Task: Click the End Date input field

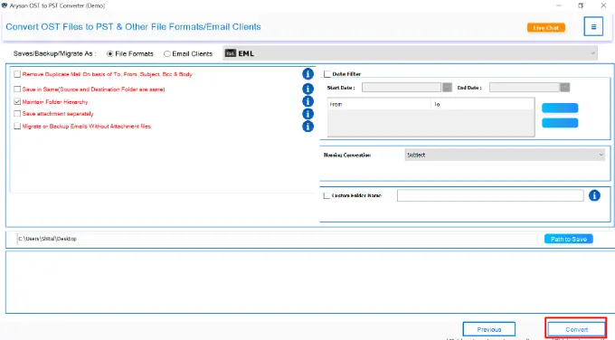Action: pos(525,87)
